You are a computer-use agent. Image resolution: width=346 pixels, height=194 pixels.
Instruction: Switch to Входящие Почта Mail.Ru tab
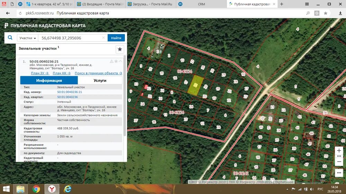click(x=100, y=4)
